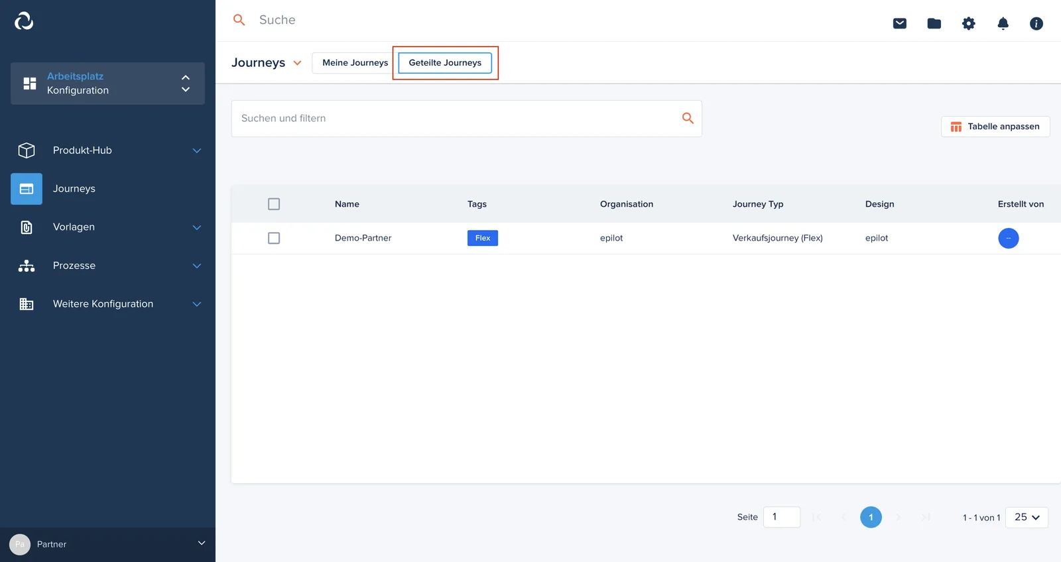Click the Produkt-Hub cube icon
1061x562 pixels.
tap(27, 150)
